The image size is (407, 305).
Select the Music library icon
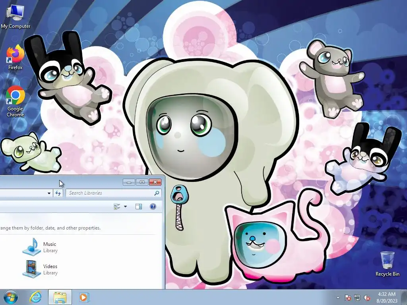point(32,246)
